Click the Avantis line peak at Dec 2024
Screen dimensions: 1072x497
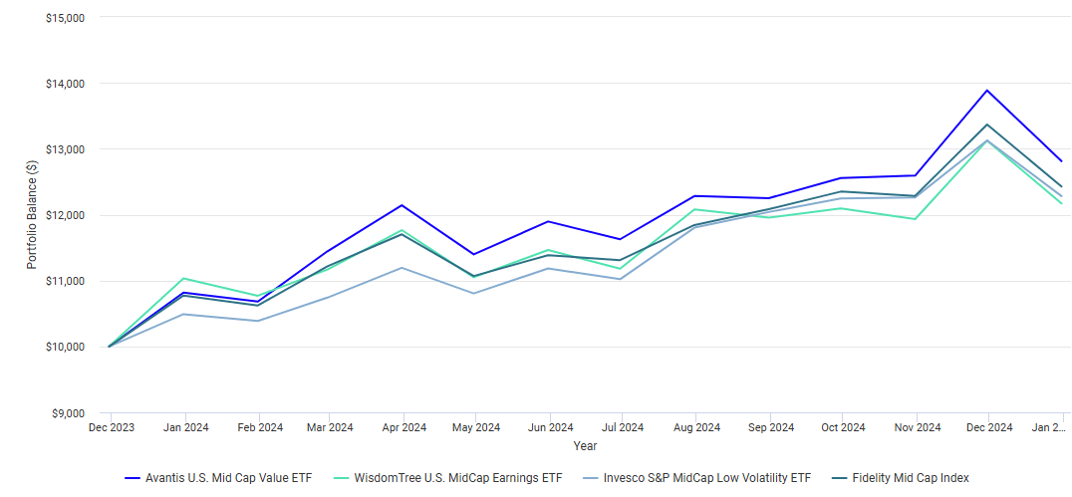tap(987, 91)
